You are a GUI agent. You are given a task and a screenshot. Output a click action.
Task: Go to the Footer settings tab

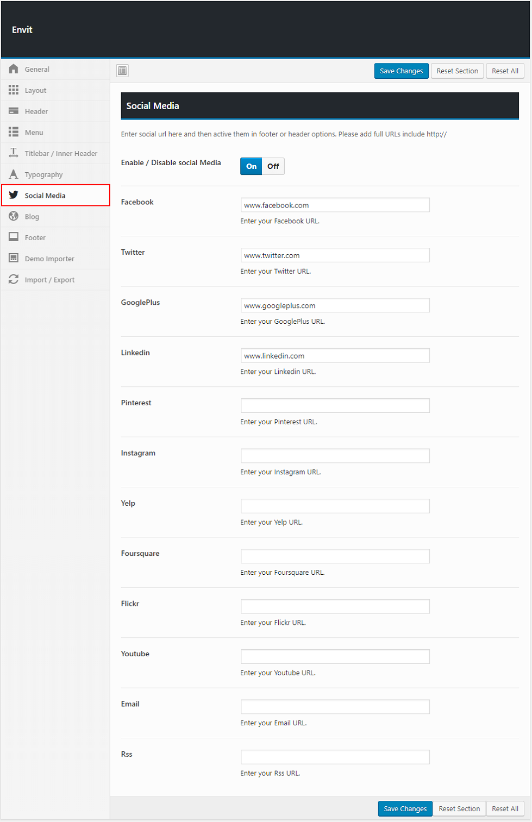[35, 238]
